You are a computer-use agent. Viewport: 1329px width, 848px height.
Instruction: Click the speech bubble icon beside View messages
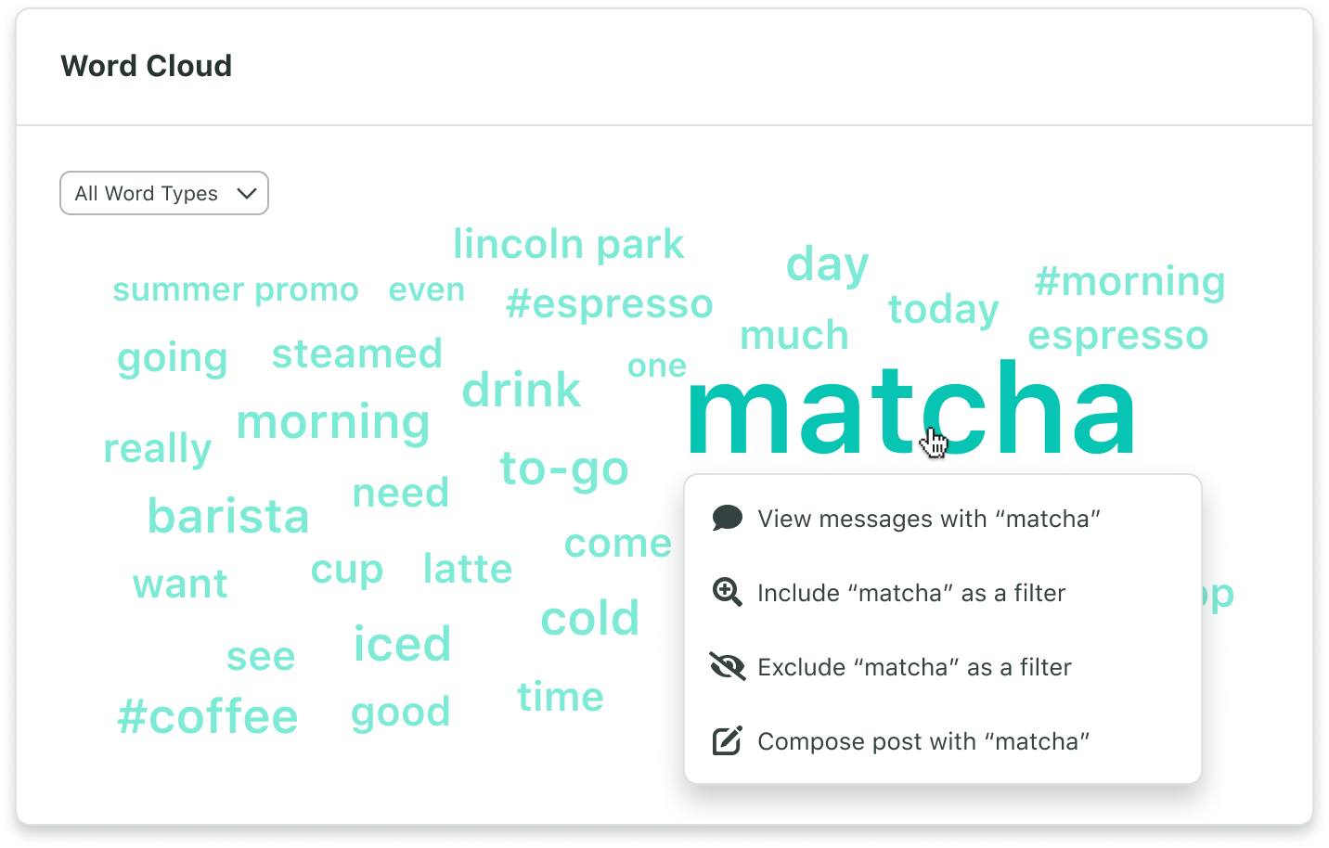click(728, 518)
